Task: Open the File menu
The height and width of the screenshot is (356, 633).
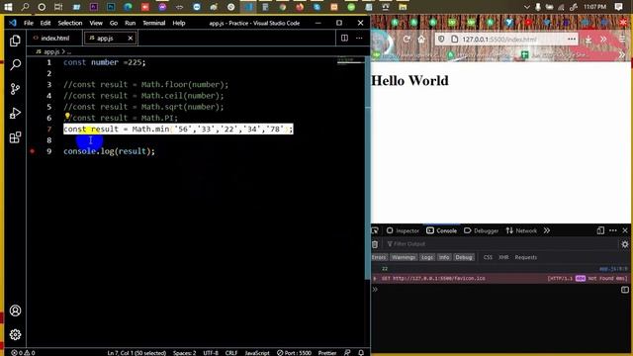Action: tap(29, 23)
